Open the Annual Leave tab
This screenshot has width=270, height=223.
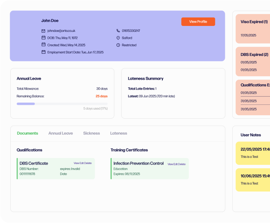61,133
